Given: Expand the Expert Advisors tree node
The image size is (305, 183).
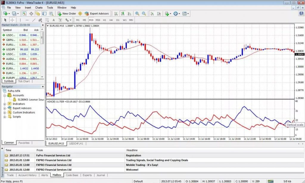Looking at the screenshot, I should point(5,108).
